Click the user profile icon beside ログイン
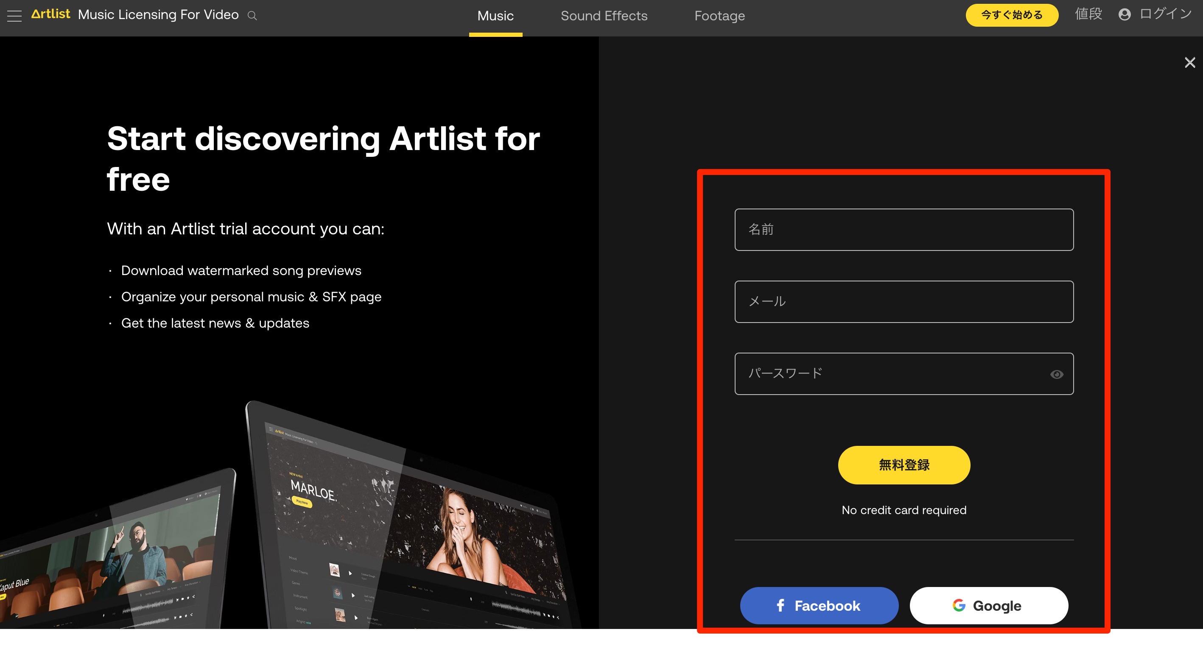This screenshot has width=1203, height=651. 1125,14
